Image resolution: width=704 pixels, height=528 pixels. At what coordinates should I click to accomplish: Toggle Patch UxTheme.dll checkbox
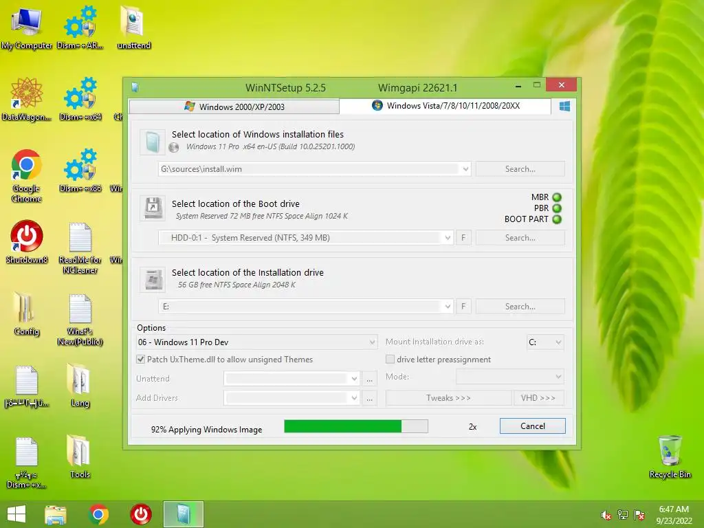click(x=140, y=359)
